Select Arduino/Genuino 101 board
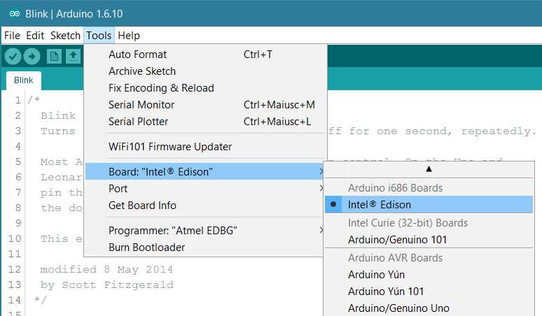 click(x=397, y=240)
